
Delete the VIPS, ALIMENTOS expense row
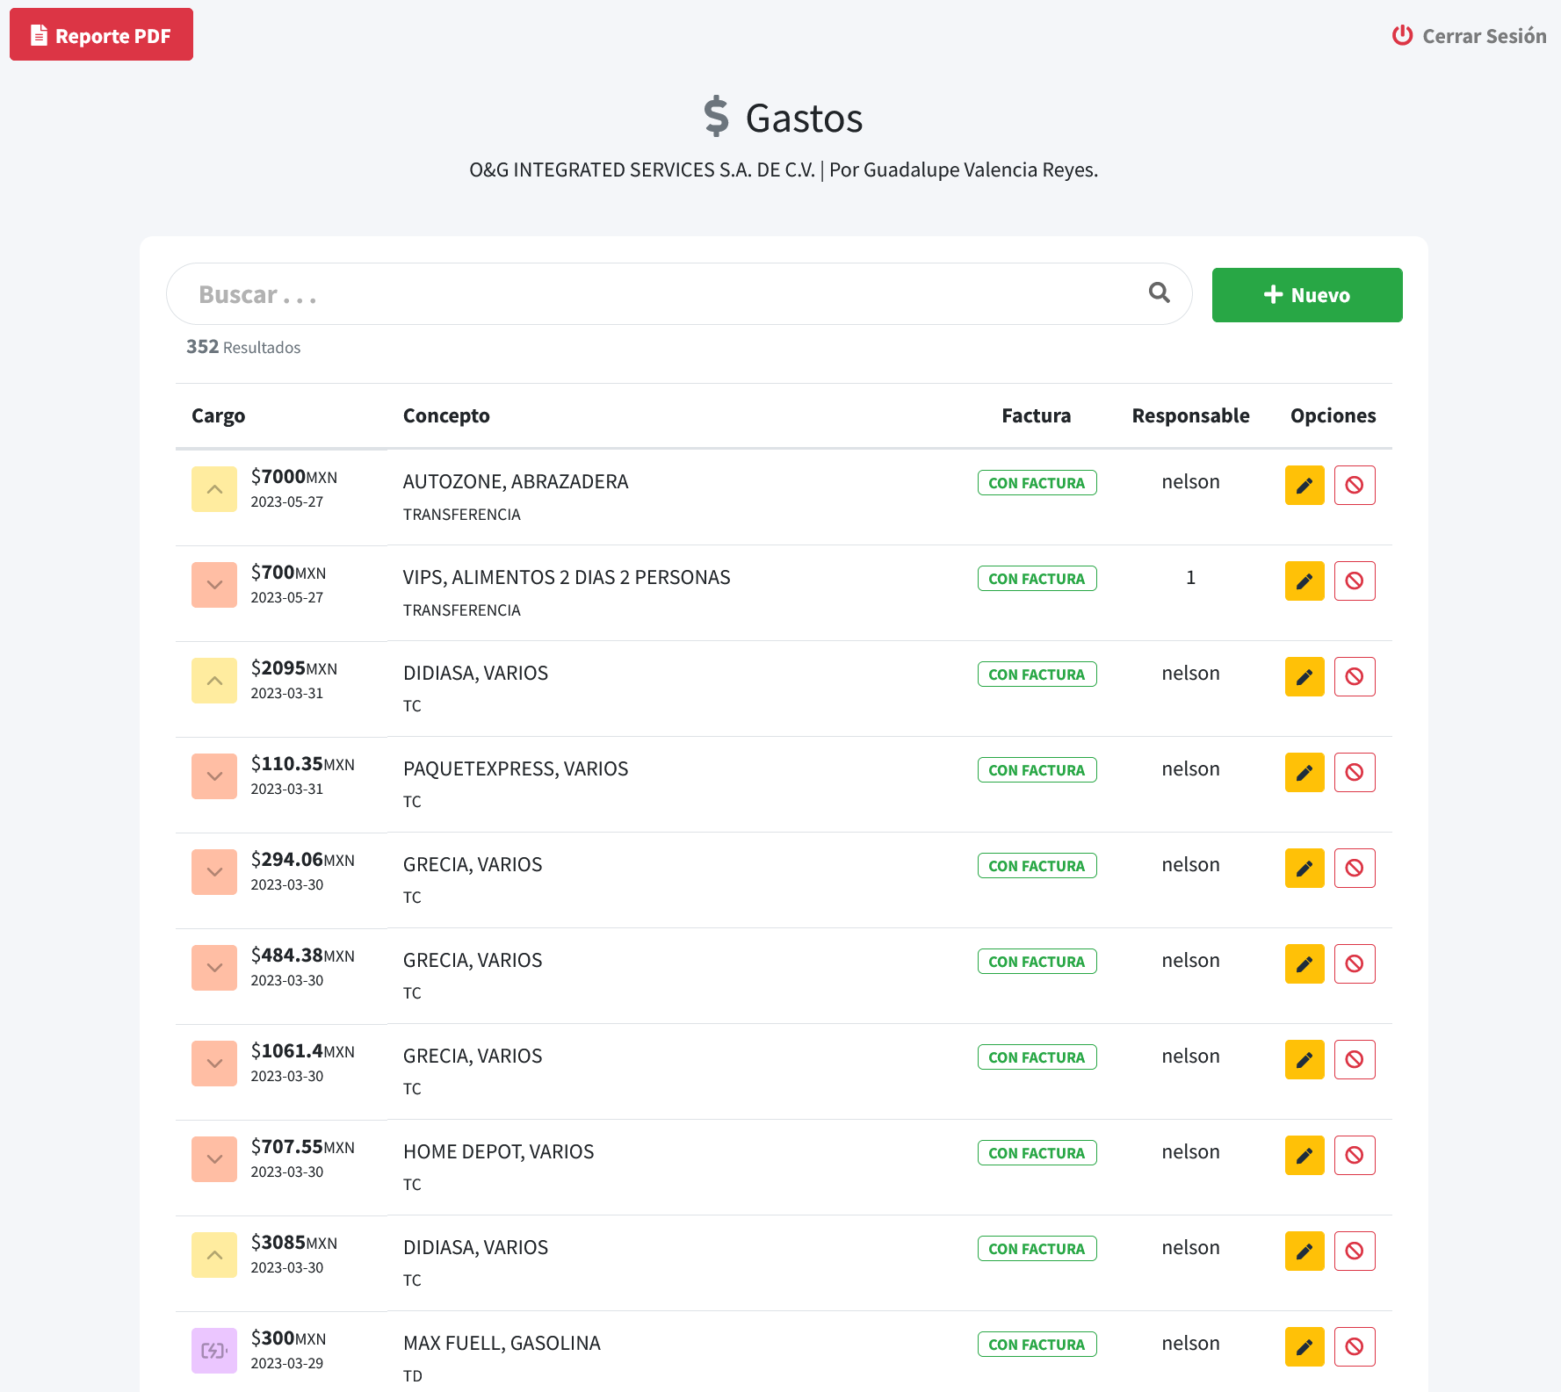1354,581
